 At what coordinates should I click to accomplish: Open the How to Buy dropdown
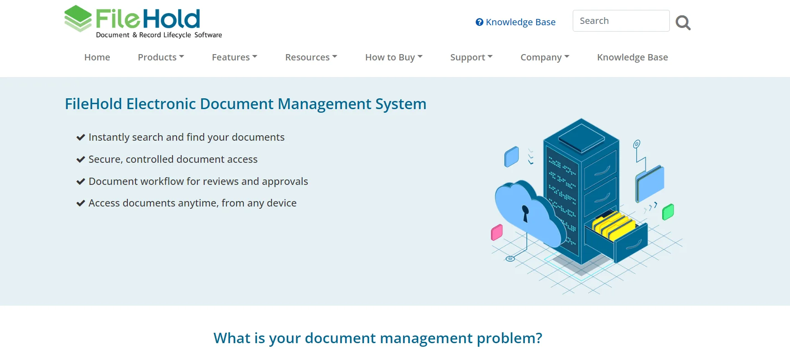[394, 57]
